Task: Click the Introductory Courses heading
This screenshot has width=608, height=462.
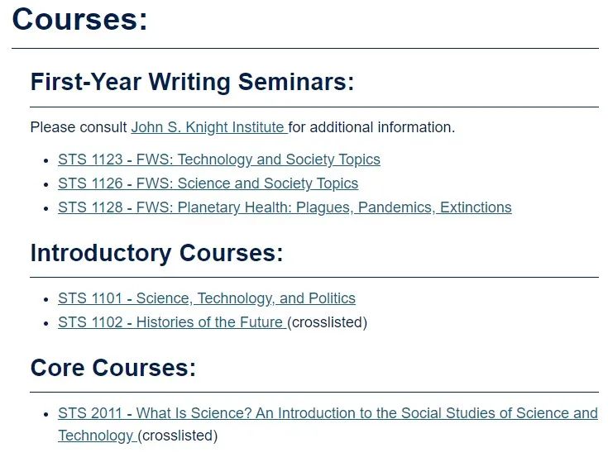Action: pyautogui.click(x=156, y=253)
